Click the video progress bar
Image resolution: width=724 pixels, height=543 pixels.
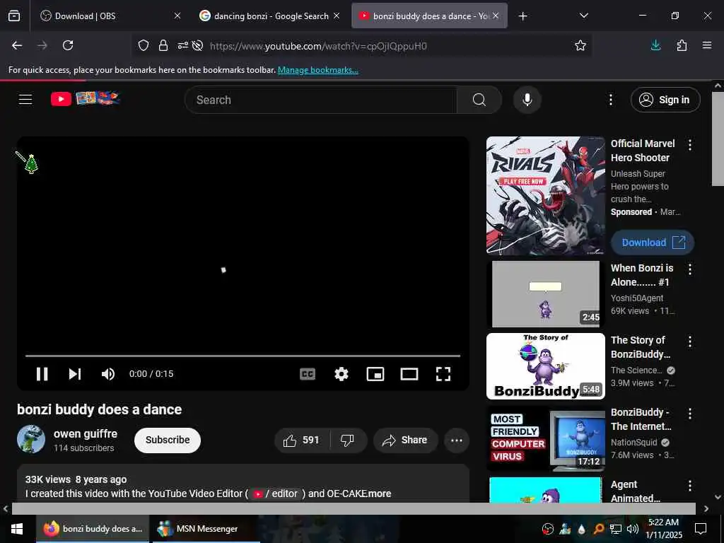point(243,356)
